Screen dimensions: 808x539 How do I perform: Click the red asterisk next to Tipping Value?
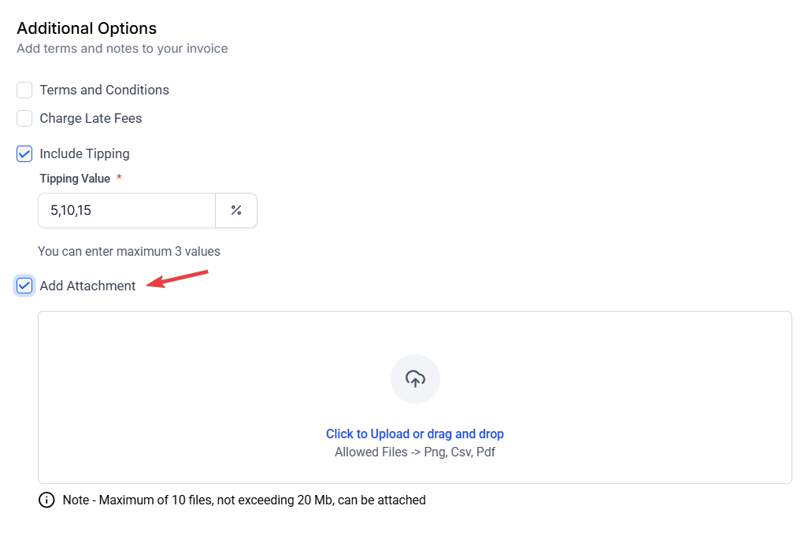pyautogui.click(x=119, y=179)
